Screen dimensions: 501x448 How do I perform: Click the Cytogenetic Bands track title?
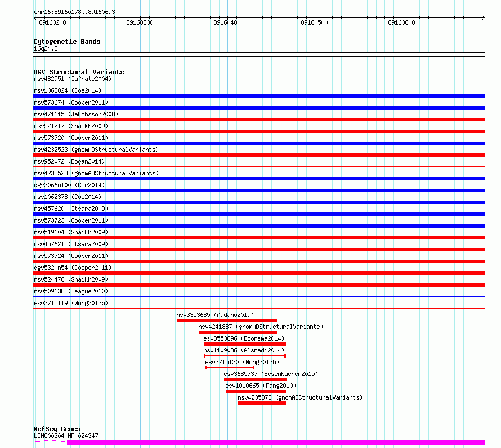point(67,42)
